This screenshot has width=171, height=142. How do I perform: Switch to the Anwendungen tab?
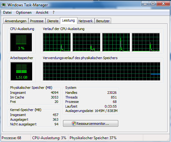[x=16, y=21]
